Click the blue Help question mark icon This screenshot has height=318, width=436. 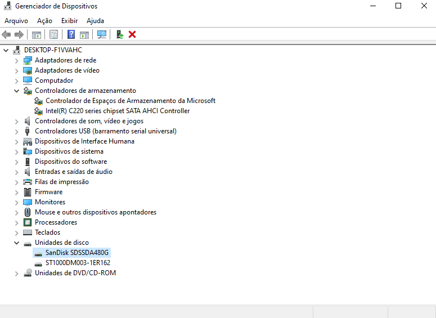click(x=71, y=34)
